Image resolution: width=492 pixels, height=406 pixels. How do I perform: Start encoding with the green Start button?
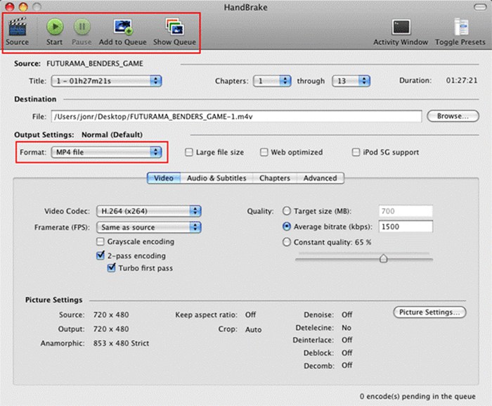coord(55,27)
